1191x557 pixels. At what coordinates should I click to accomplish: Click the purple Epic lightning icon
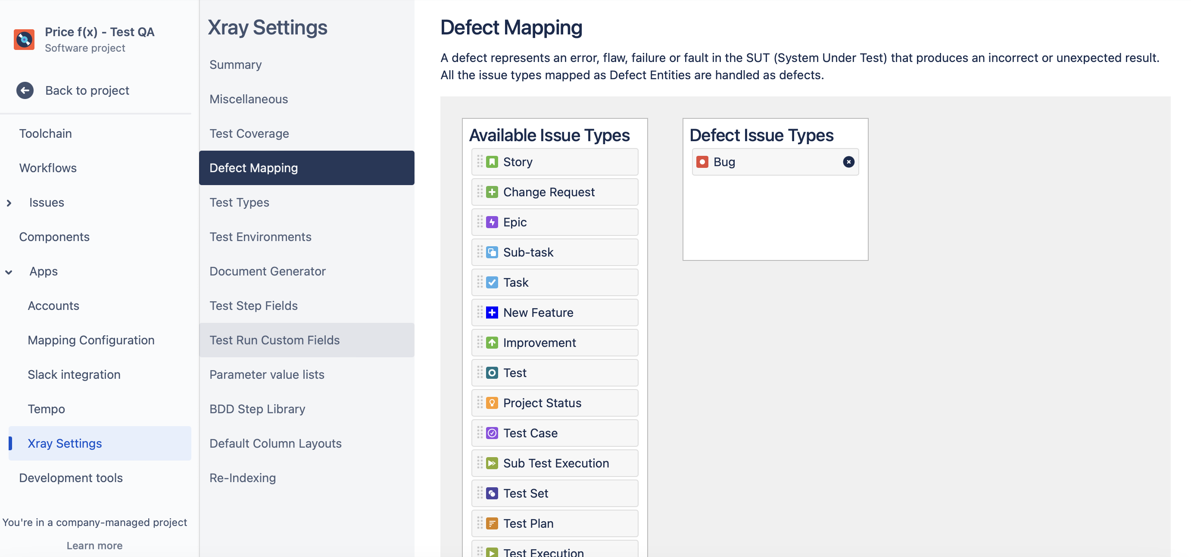(492, 222)
